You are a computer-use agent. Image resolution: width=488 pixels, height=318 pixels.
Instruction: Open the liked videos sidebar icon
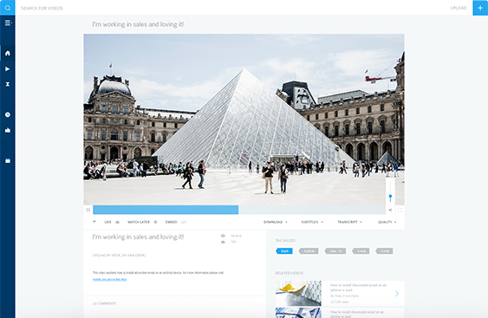8,130
